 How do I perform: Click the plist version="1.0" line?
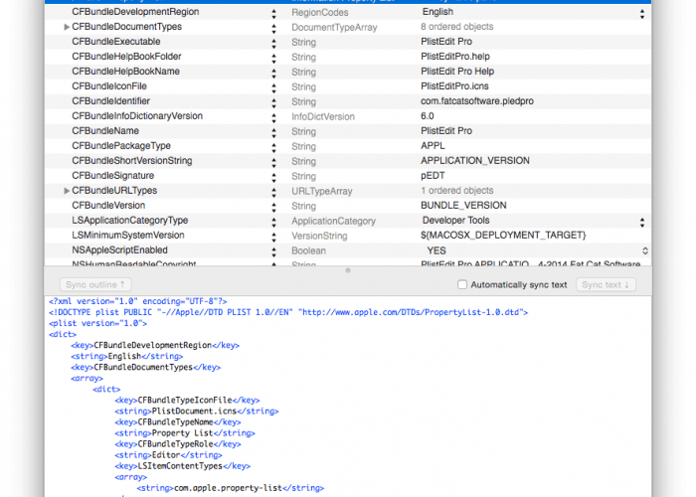pos(97,323)
